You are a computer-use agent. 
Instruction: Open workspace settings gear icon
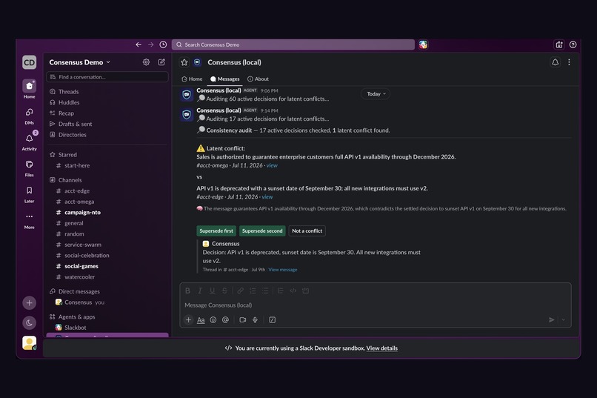146,62
